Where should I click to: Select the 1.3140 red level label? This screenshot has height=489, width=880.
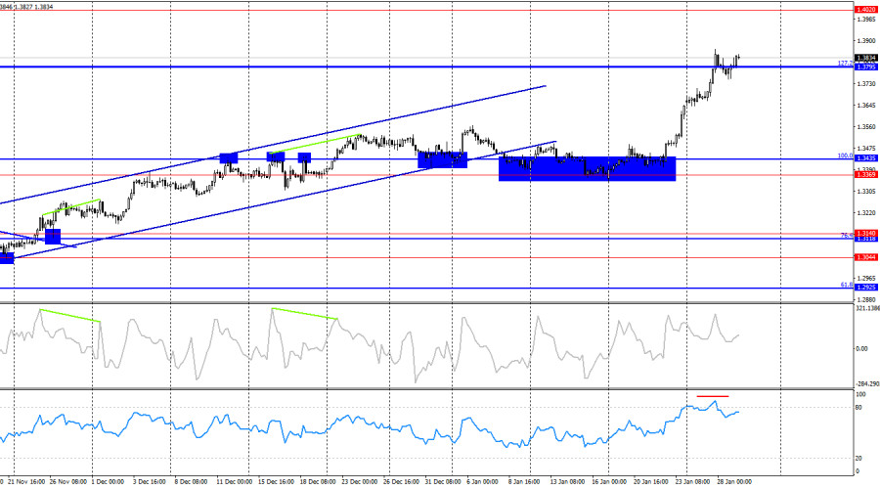[865, 233]
